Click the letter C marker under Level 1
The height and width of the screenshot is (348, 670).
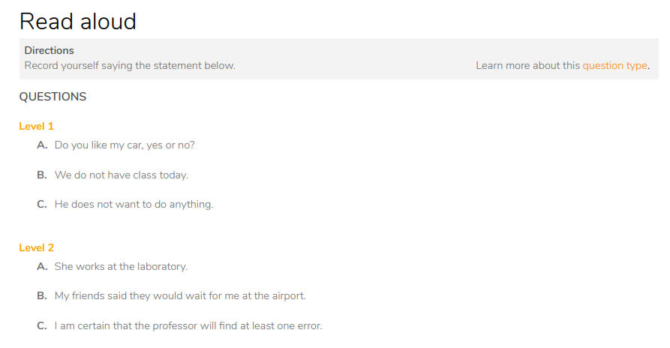click(x=42, y=204)
